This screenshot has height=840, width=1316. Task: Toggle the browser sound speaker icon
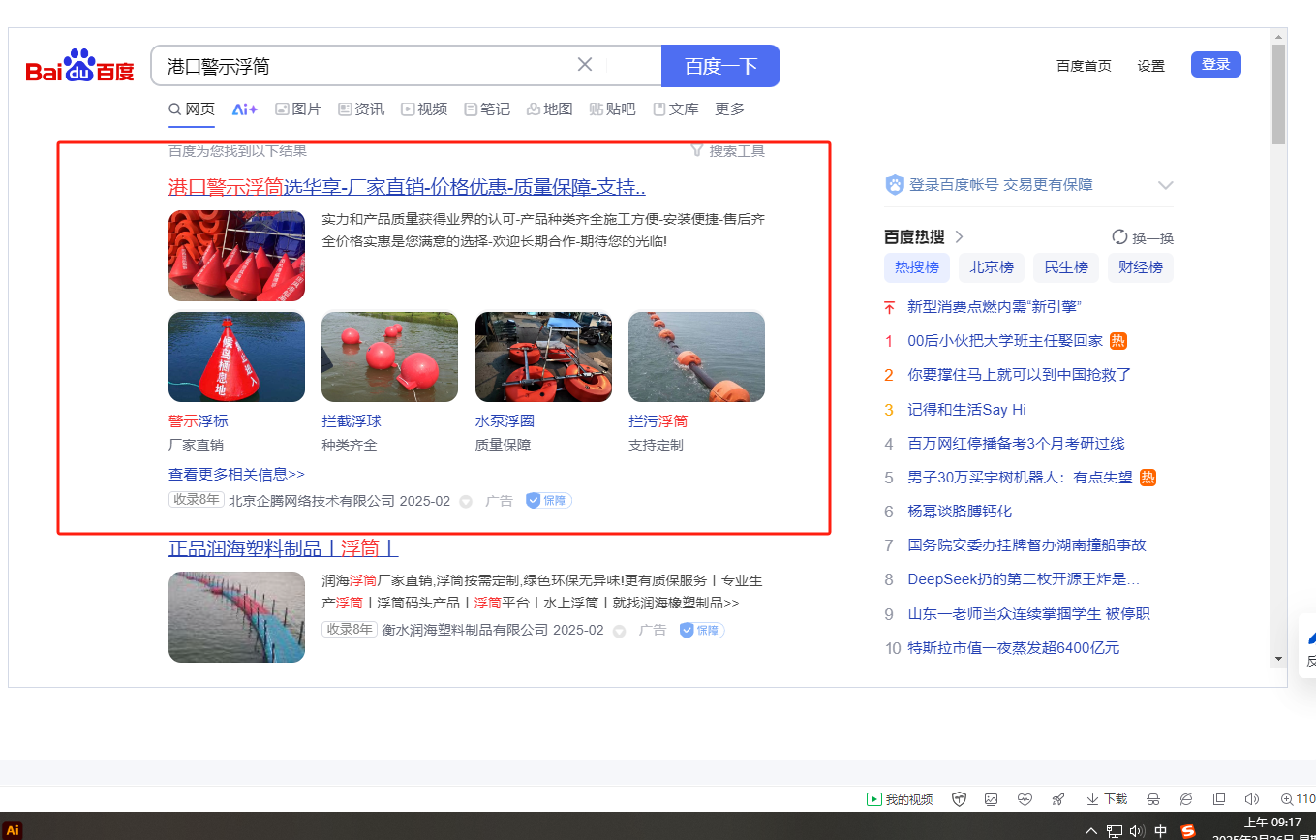point(1251,799)
